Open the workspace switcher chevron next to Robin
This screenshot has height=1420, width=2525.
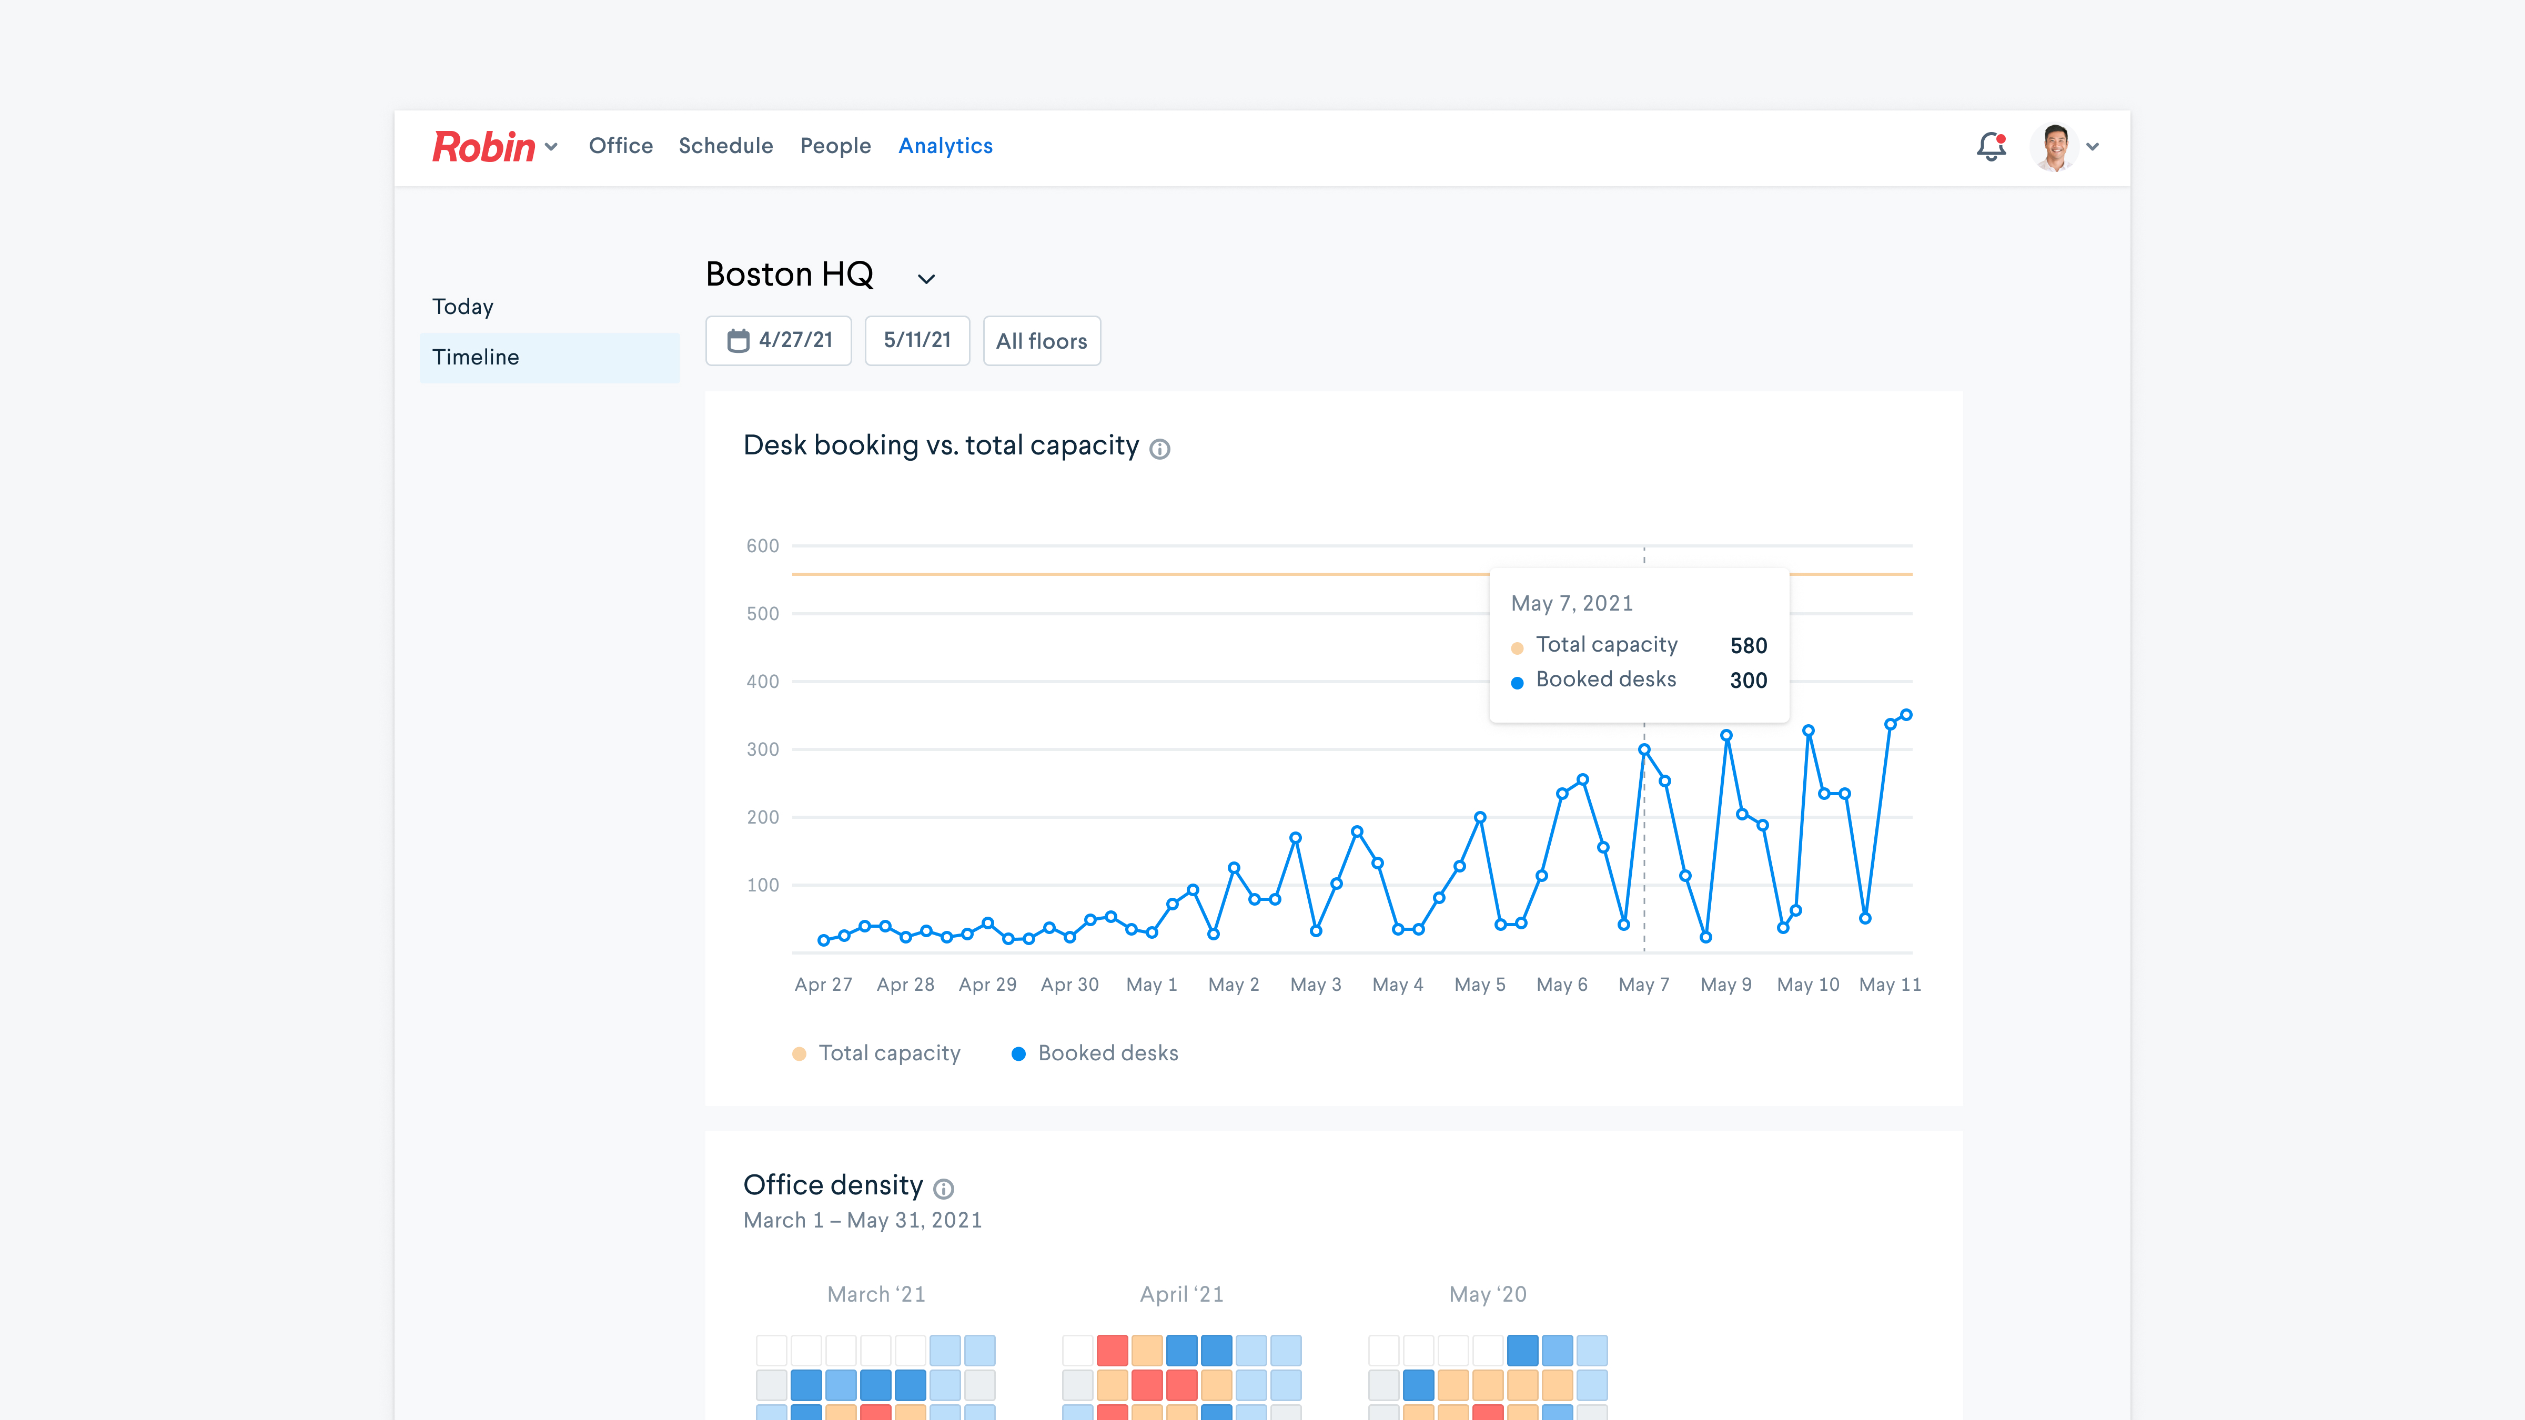pyautogui.click(x=551, y=149)
